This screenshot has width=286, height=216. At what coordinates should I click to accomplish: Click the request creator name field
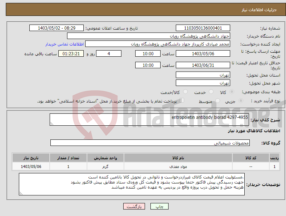pyautogui.click(x=158, y=44)
